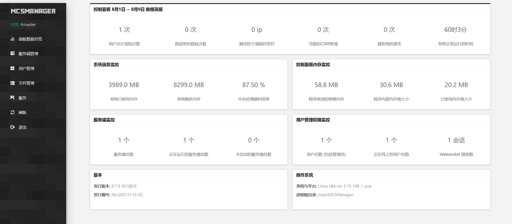512x224 pixels.
Task: Click the 系统正常运行的时间 label
Action: [x=455, y=44]
